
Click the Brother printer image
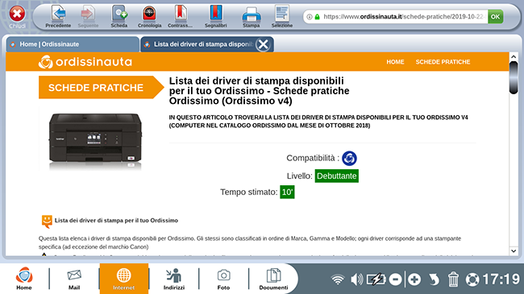point(95,139)
